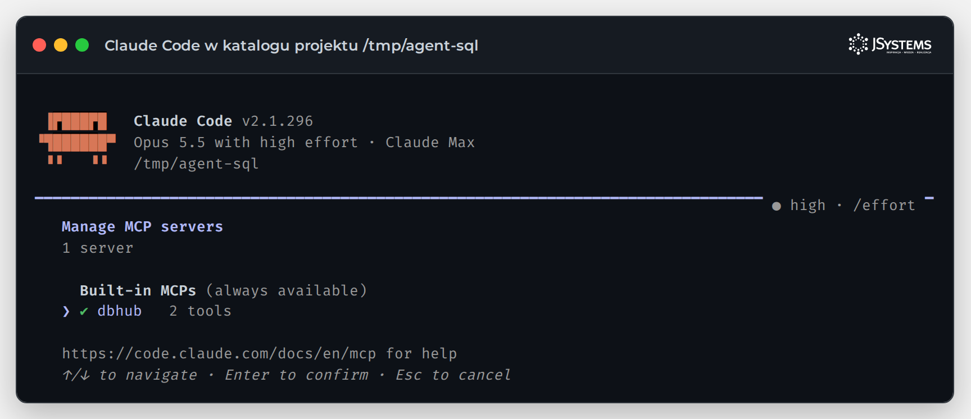Click the /tmp/agent-sql working directory path
The width and height of the screenshot is (971, 419).
pyautogui.click(x=196, y=163)
